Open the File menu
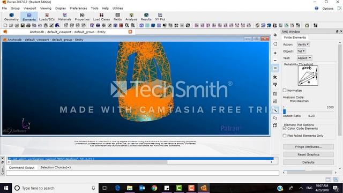This screenshot has width=343, height=193. point(4,9)
